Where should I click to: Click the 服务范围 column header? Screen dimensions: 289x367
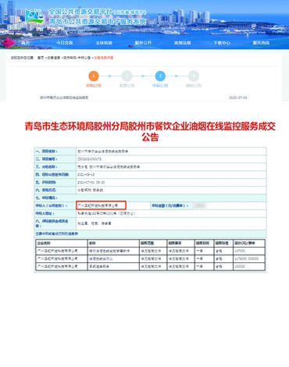pyautogui.click(x=148, y=243)
